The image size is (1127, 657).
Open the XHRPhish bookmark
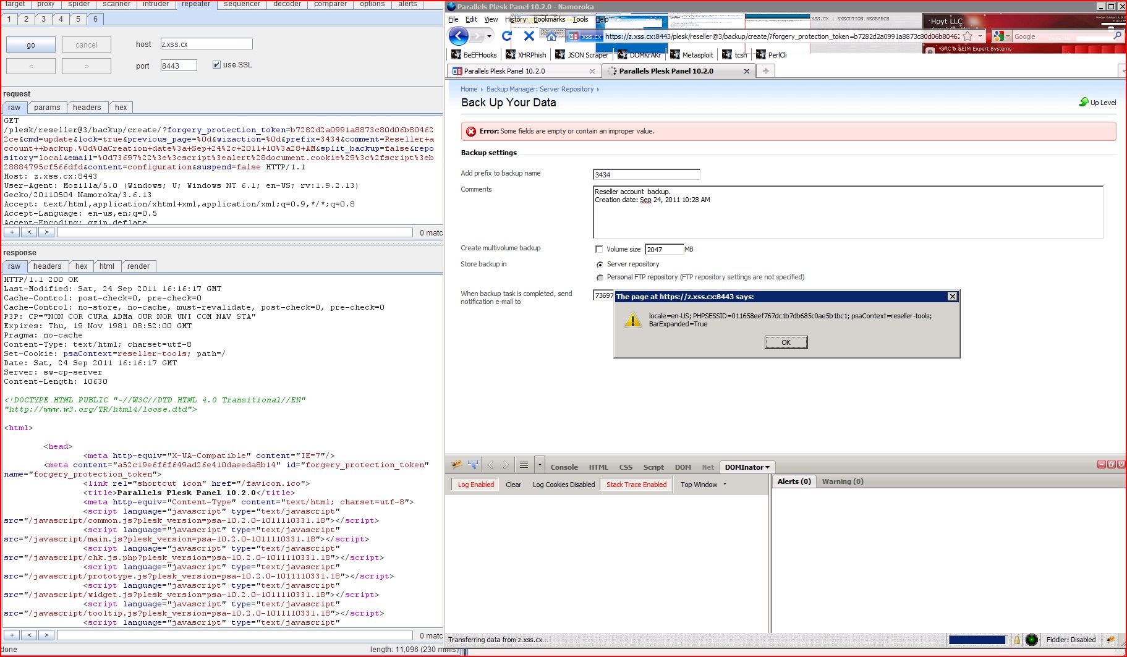525,55
